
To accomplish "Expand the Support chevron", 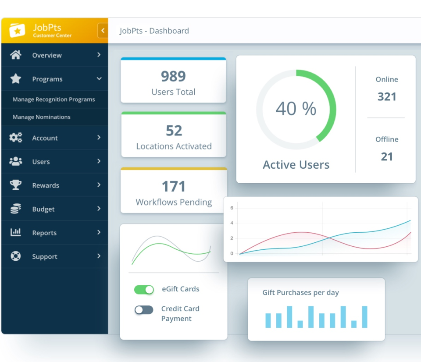I will 99,256.
